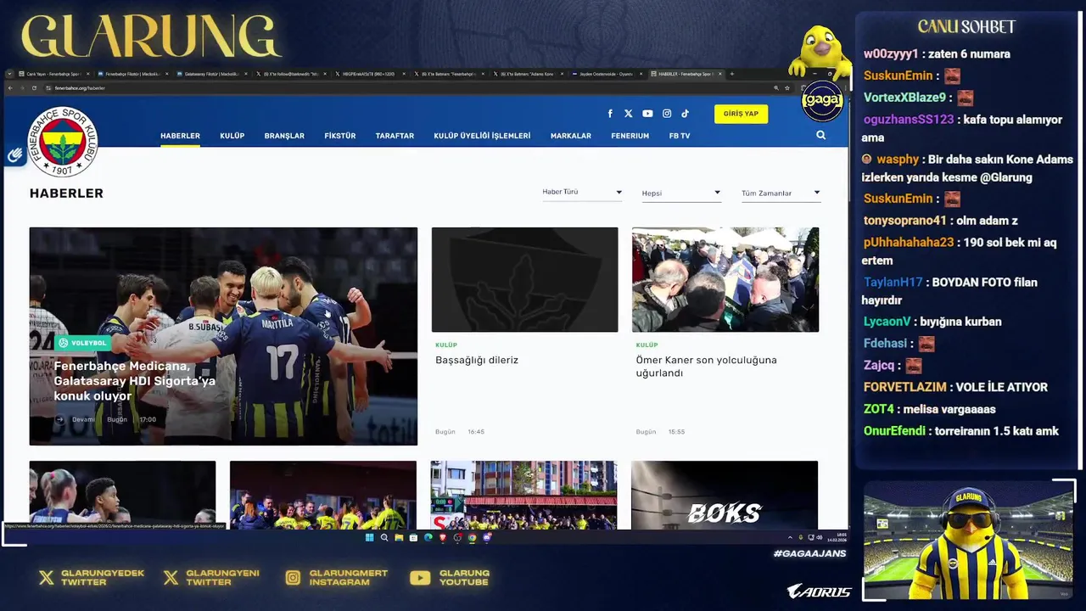Open Discord from the taskbar

click(x=487, y=537)
